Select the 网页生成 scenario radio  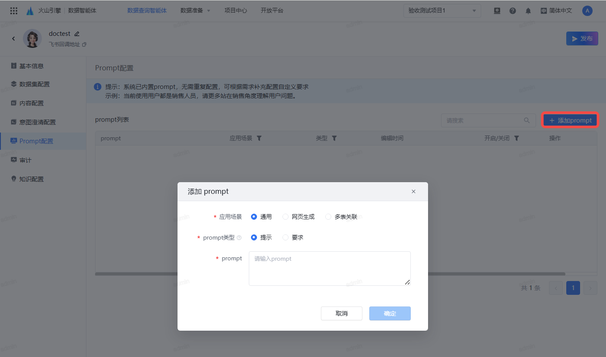click(286, 217)
